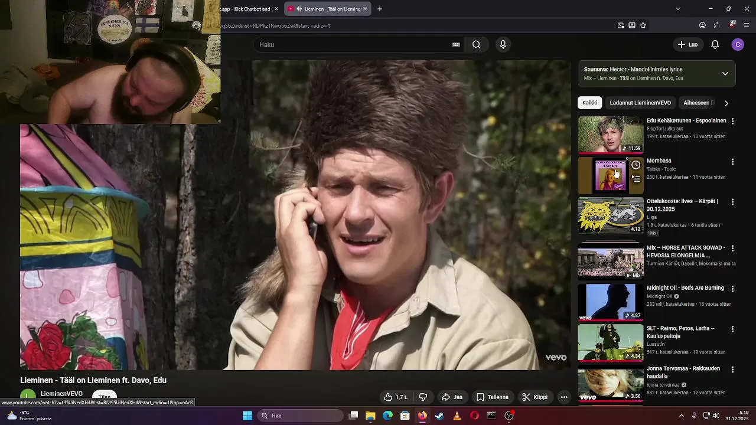Subscribe with the Tilaa button
756x425 pixels.
105,397
